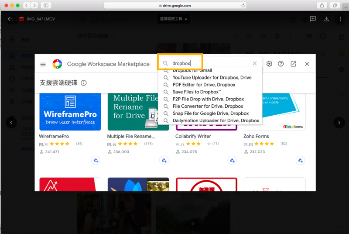Open the WireframePro app thumbnail

tap(70, 112)
